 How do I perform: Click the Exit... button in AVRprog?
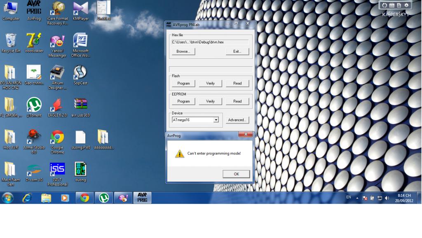point(237,51)
